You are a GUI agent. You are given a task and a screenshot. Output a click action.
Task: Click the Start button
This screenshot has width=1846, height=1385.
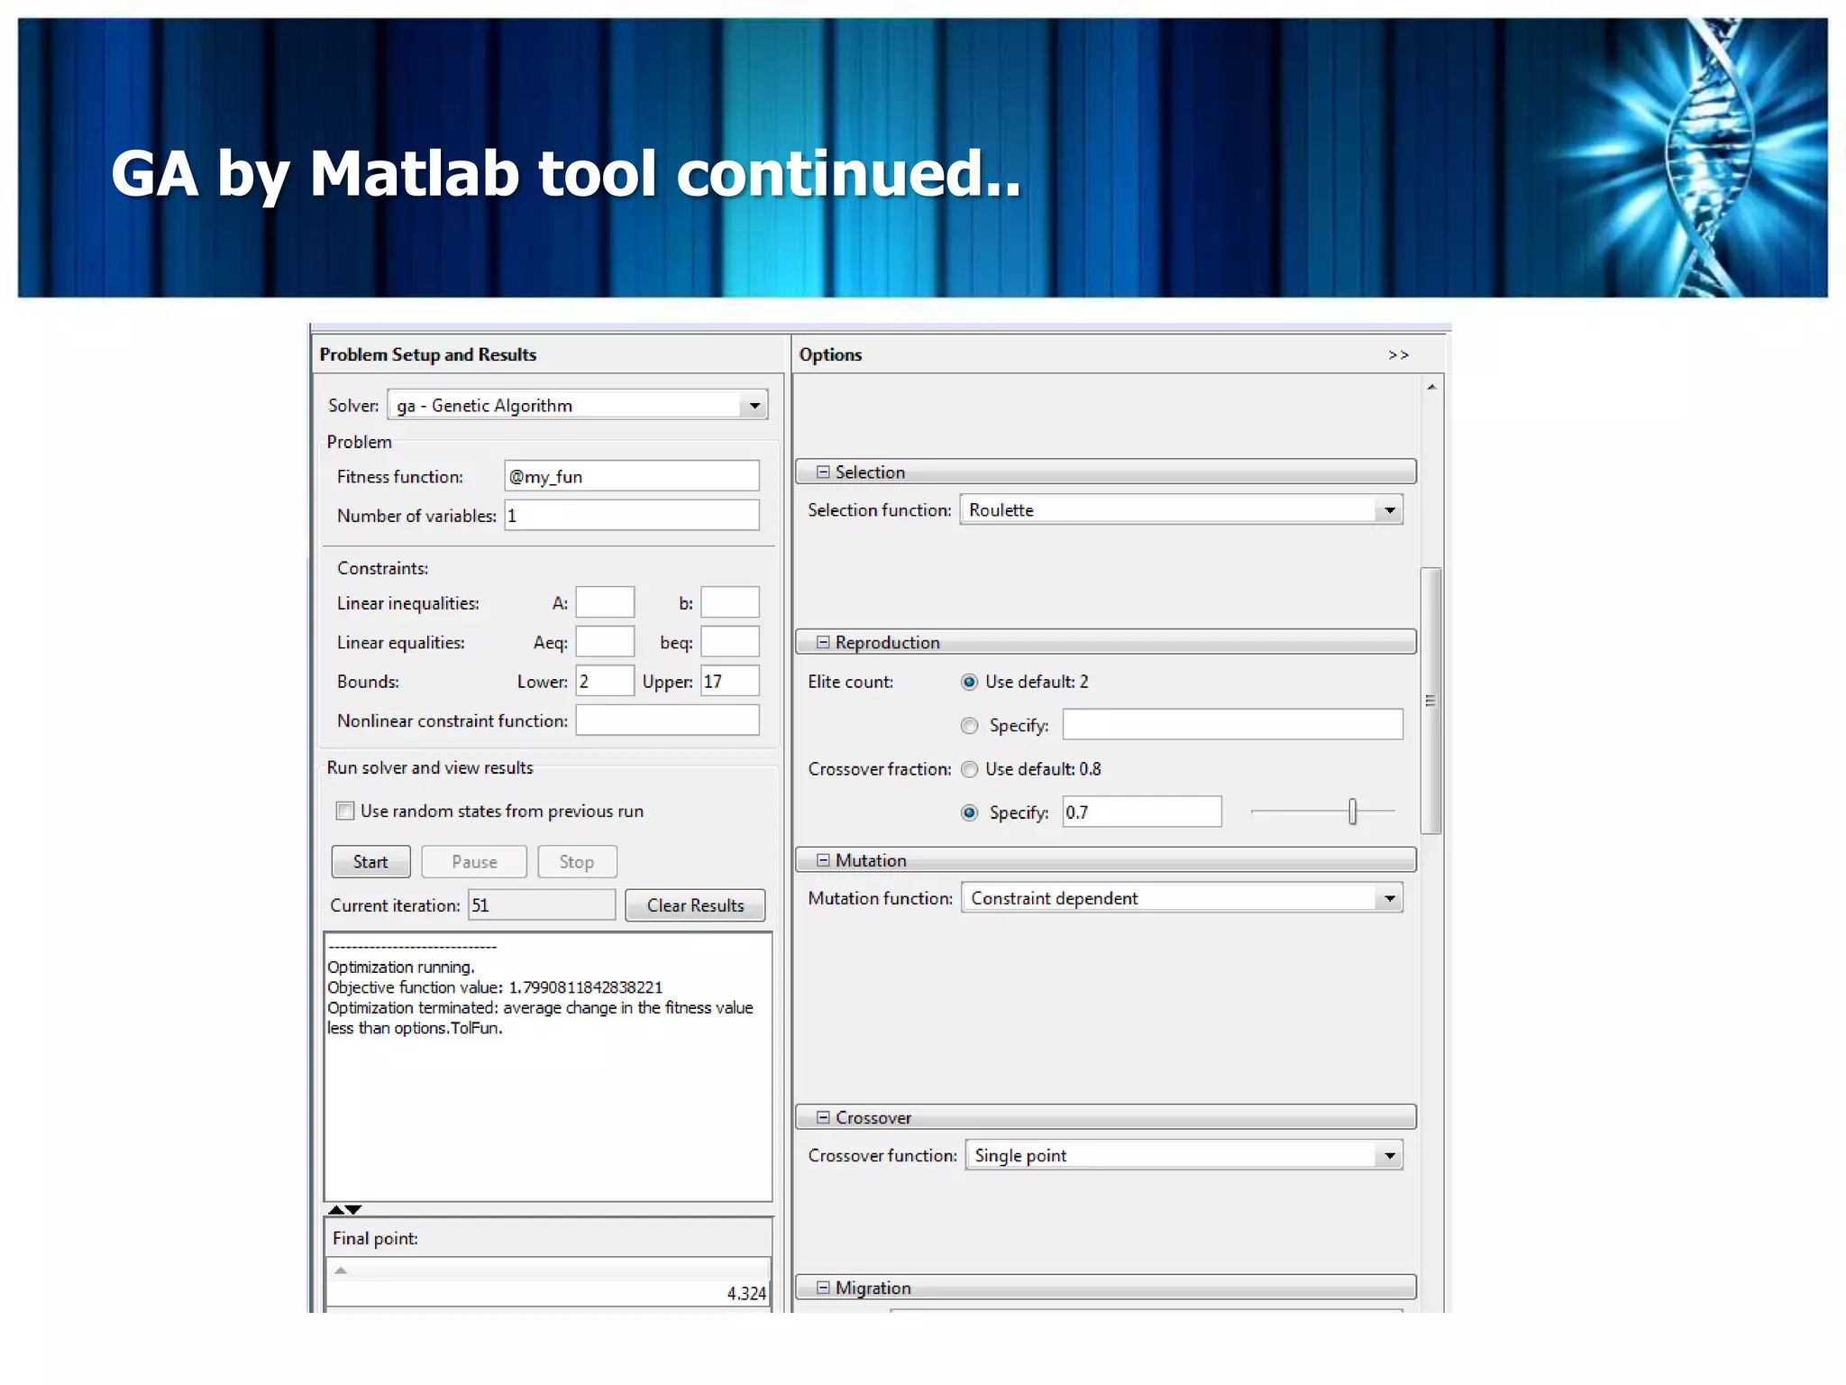[x=370, y=862]
